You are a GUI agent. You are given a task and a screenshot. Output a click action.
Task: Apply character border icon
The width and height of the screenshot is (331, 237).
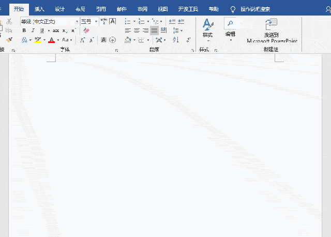113,21
